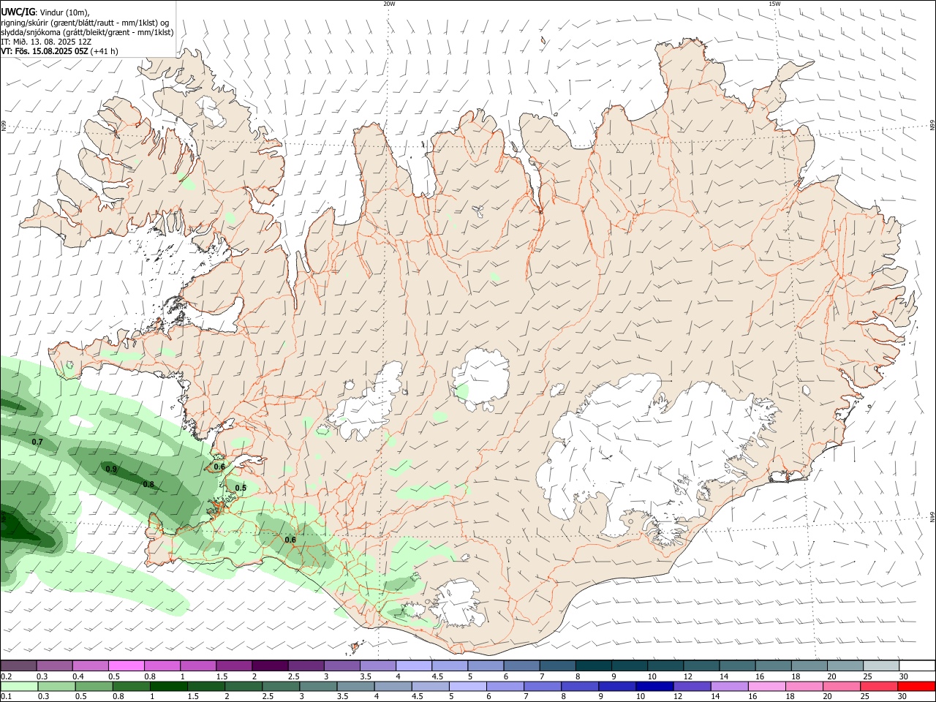
Task: Choose the light lavender 4 mm snow swatch
Action: pos(414,665)
